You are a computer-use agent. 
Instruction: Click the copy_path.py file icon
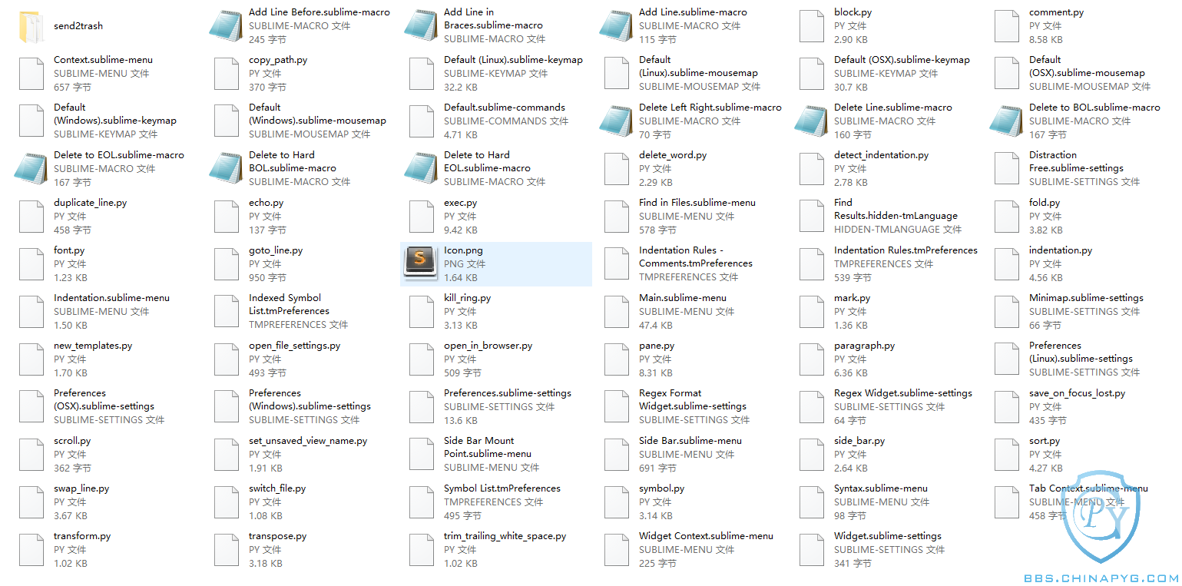coord(227,74)
